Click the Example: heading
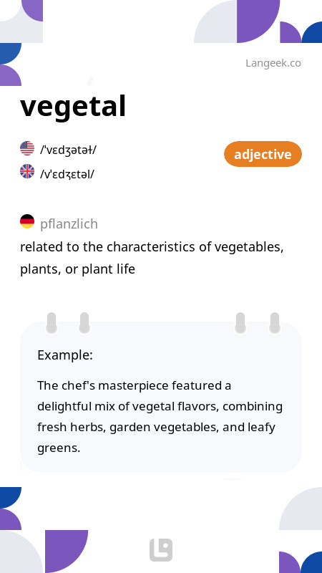The image size is (322, 573). [x=65, y=355]
